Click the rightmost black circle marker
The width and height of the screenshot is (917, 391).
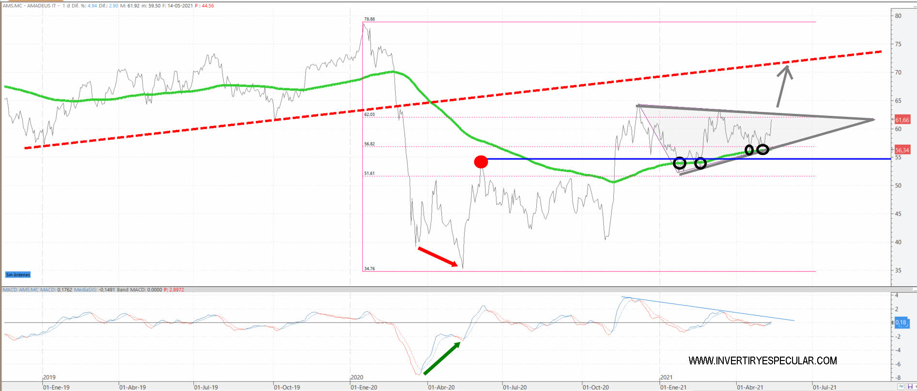pos(762,149)
